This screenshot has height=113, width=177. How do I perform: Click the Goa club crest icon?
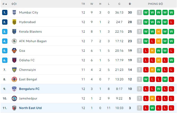click(x=14, y=51)
